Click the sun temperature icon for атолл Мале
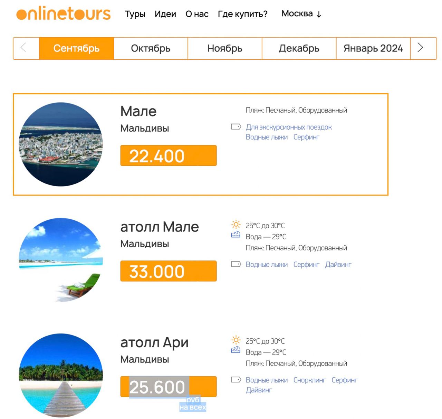442x419 pixels. click(236, 225)
